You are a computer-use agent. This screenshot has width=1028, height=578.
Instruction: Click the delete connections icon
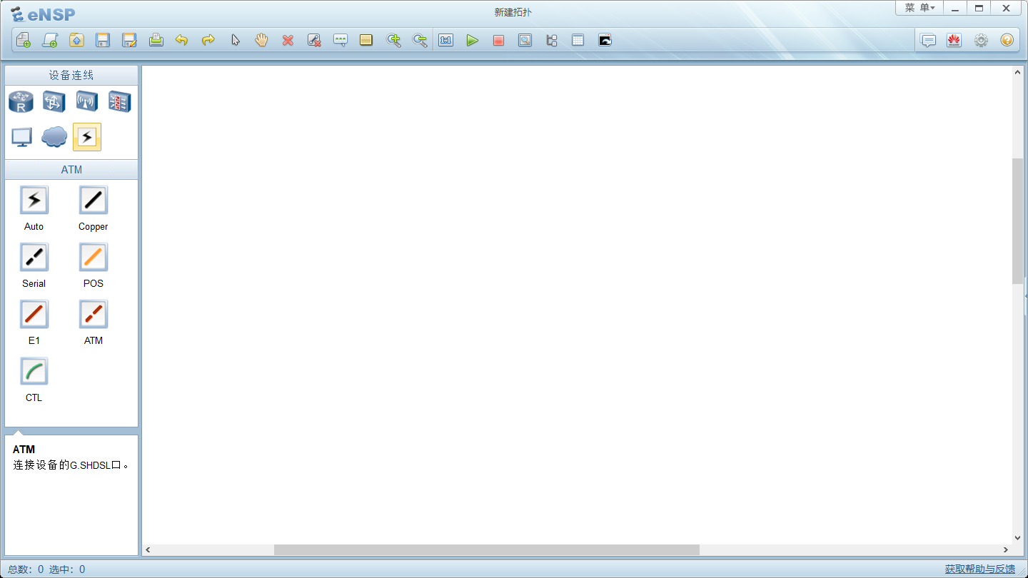coord(314,40)
